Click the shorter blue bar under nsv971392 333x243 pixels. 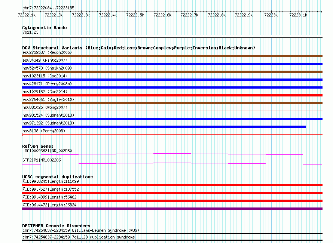click(x=164, y=127)
